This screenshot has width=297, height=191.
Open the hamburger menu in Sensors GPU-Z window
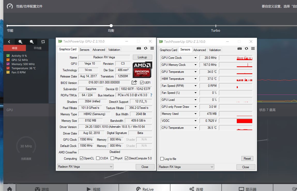[x=253, y=49]
